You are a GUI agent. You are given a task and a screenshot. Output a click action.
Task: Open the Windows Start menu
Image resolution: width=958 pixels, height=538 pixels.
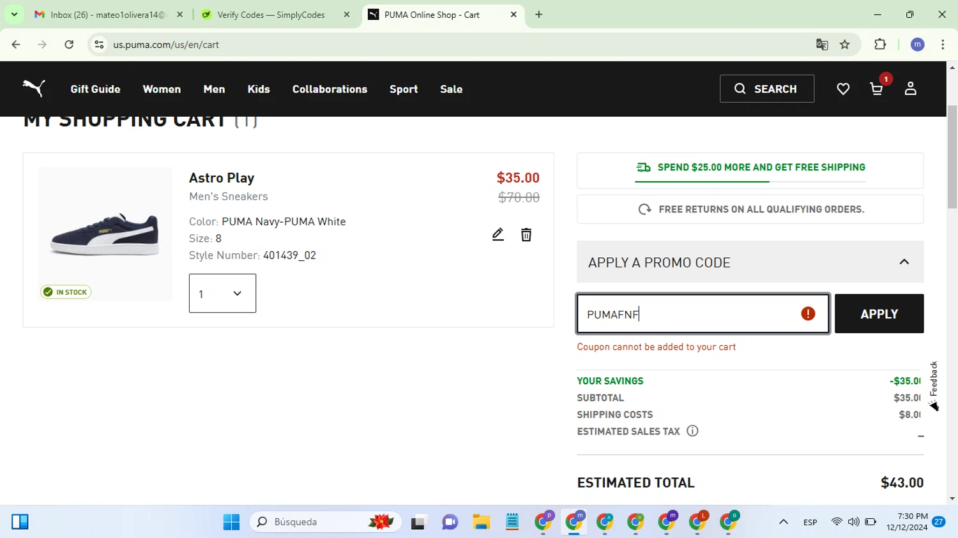(x=231, y=522)
